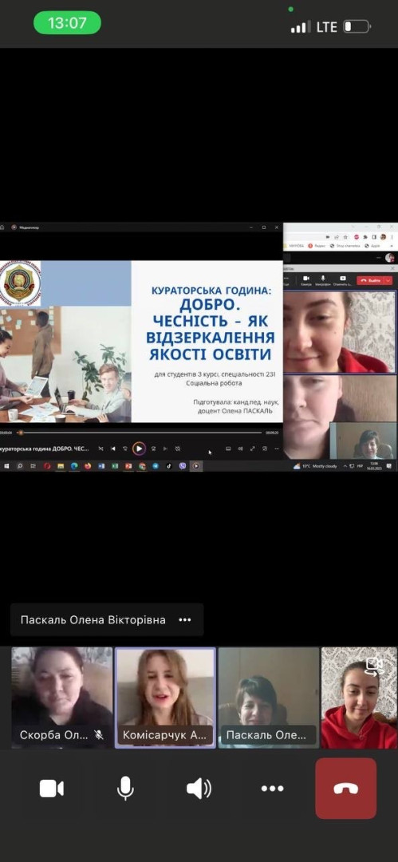Screen dimensions: 398x862
Task: Switch camera icon on the red hoodie thumbnail
Action: pyautogui.click(x=374, y=666)
